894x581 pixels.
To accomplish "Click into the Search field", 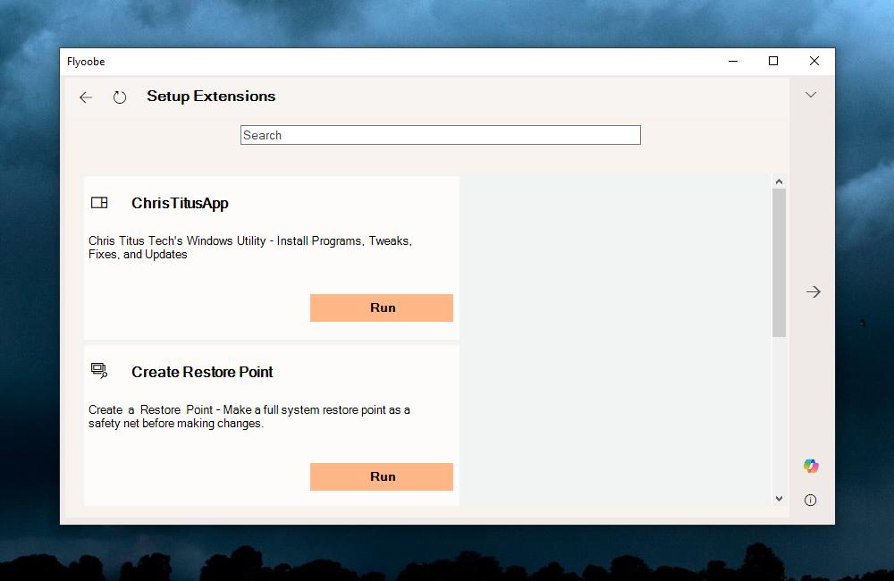I will (440, 135).
